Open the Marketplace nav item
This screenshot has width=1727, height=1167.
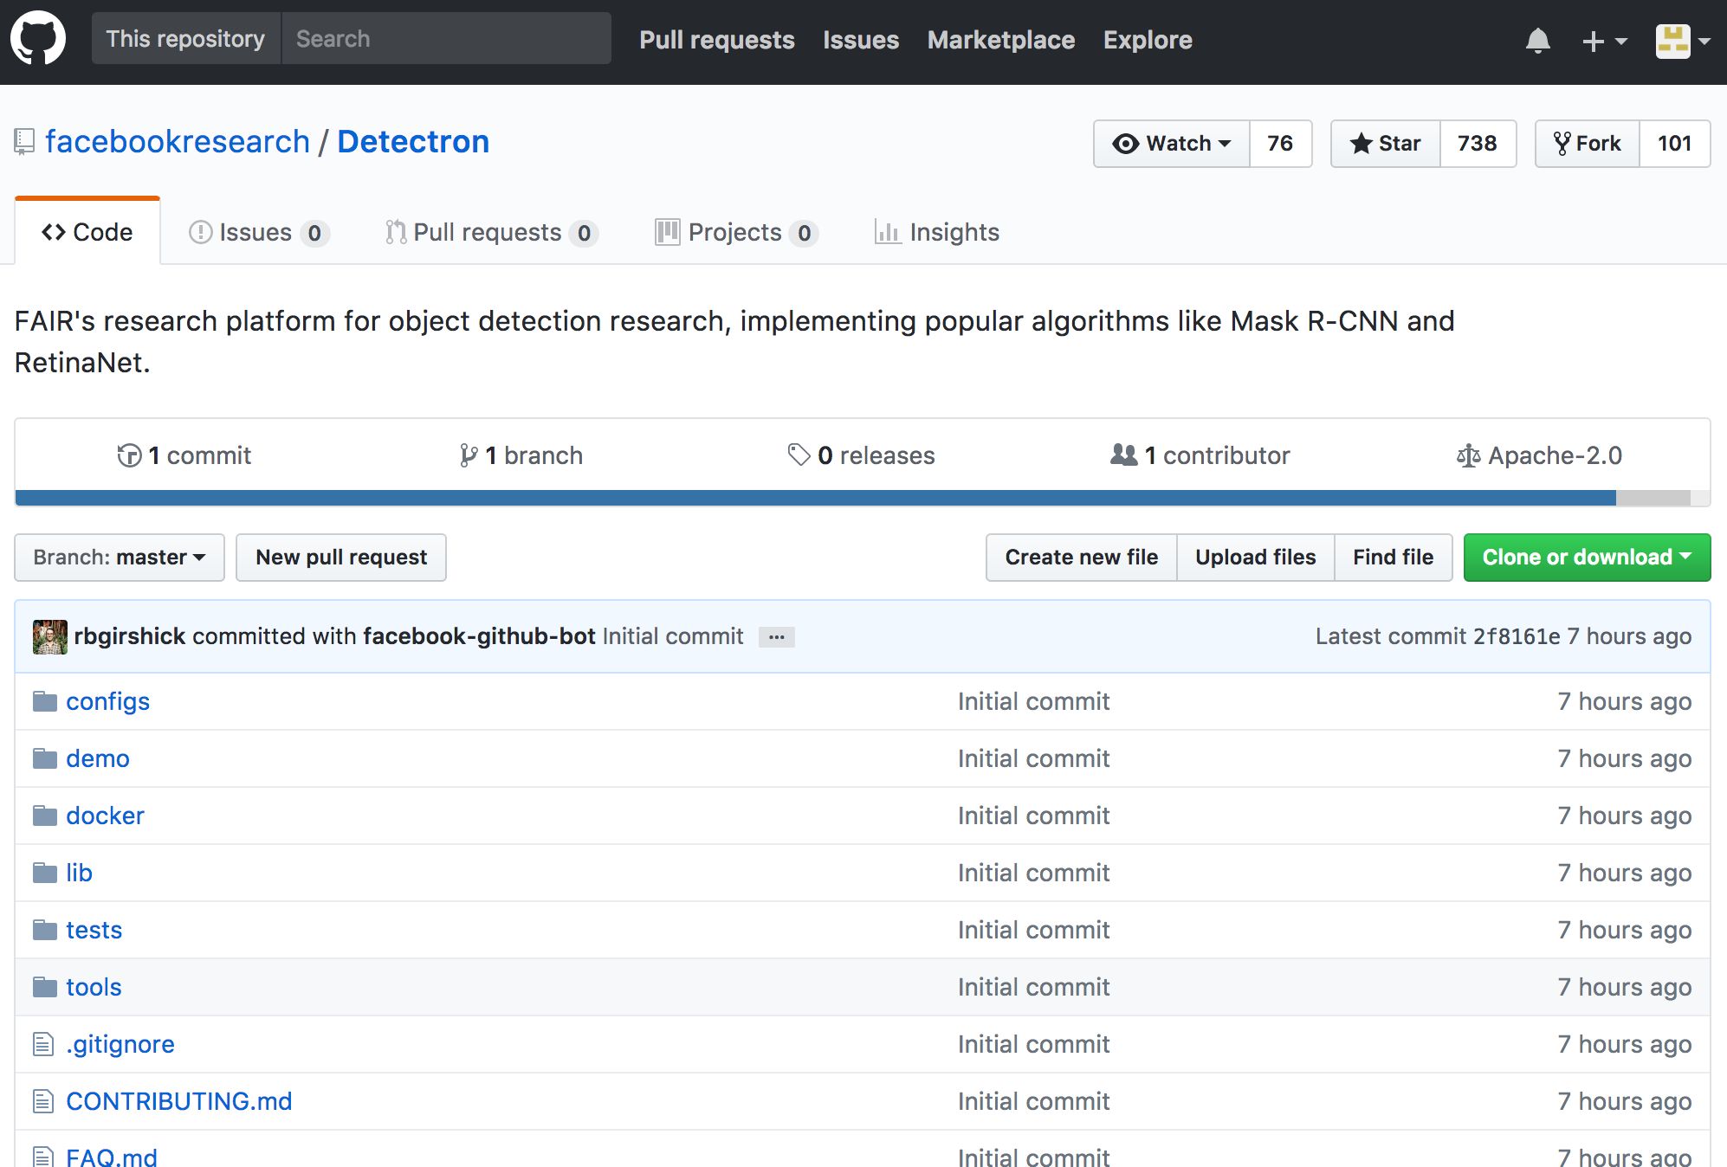[1000, 40]
